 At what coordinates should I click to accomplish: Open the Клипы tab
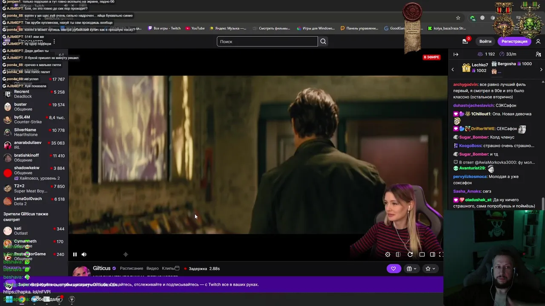pyautogui.click(x=168, y=269)
